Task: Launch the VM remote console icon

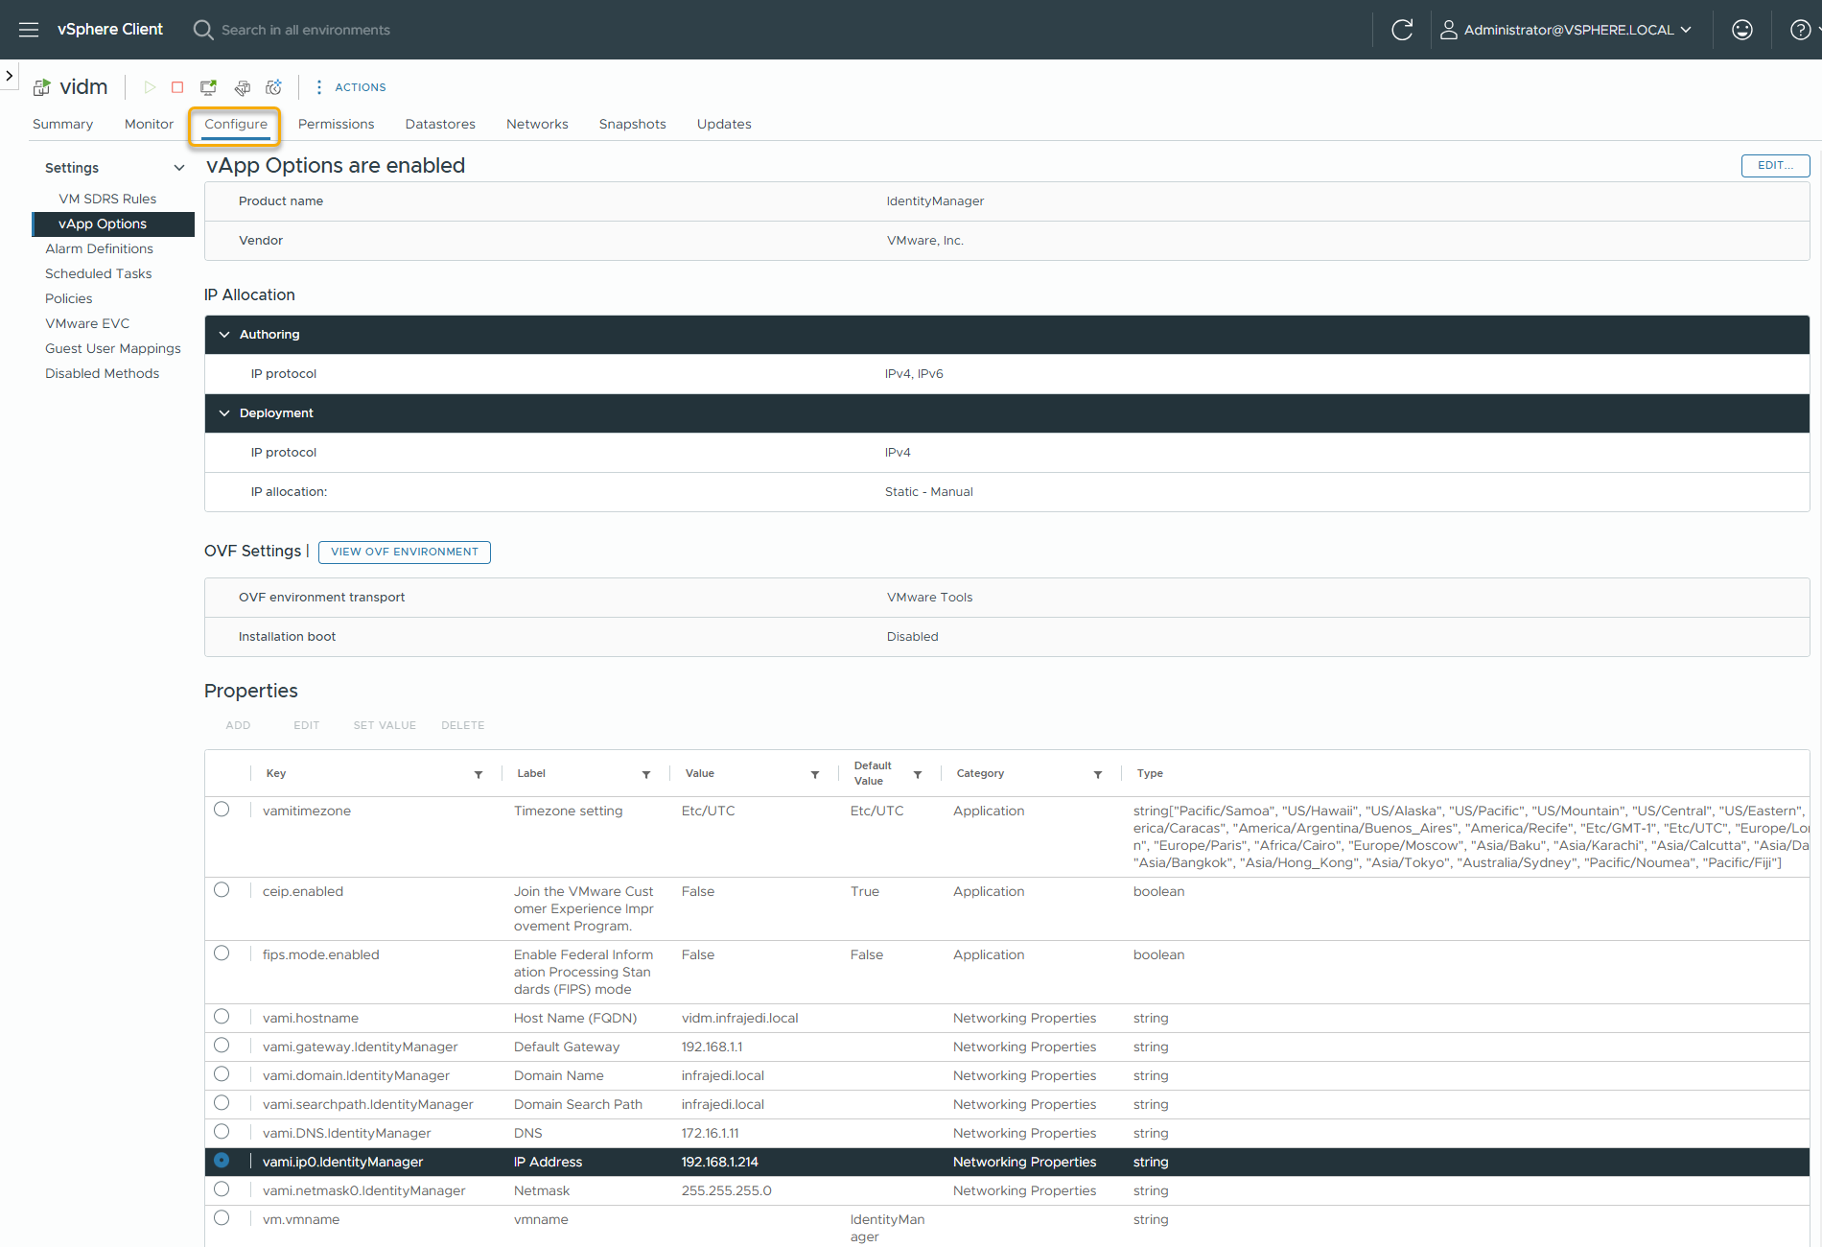Action: coord(208,87)
